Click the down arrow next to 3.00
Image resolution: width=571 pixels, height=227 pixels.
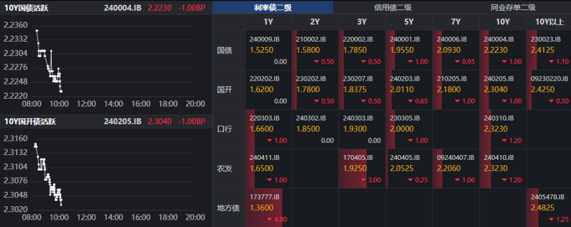tap(363, 180)
